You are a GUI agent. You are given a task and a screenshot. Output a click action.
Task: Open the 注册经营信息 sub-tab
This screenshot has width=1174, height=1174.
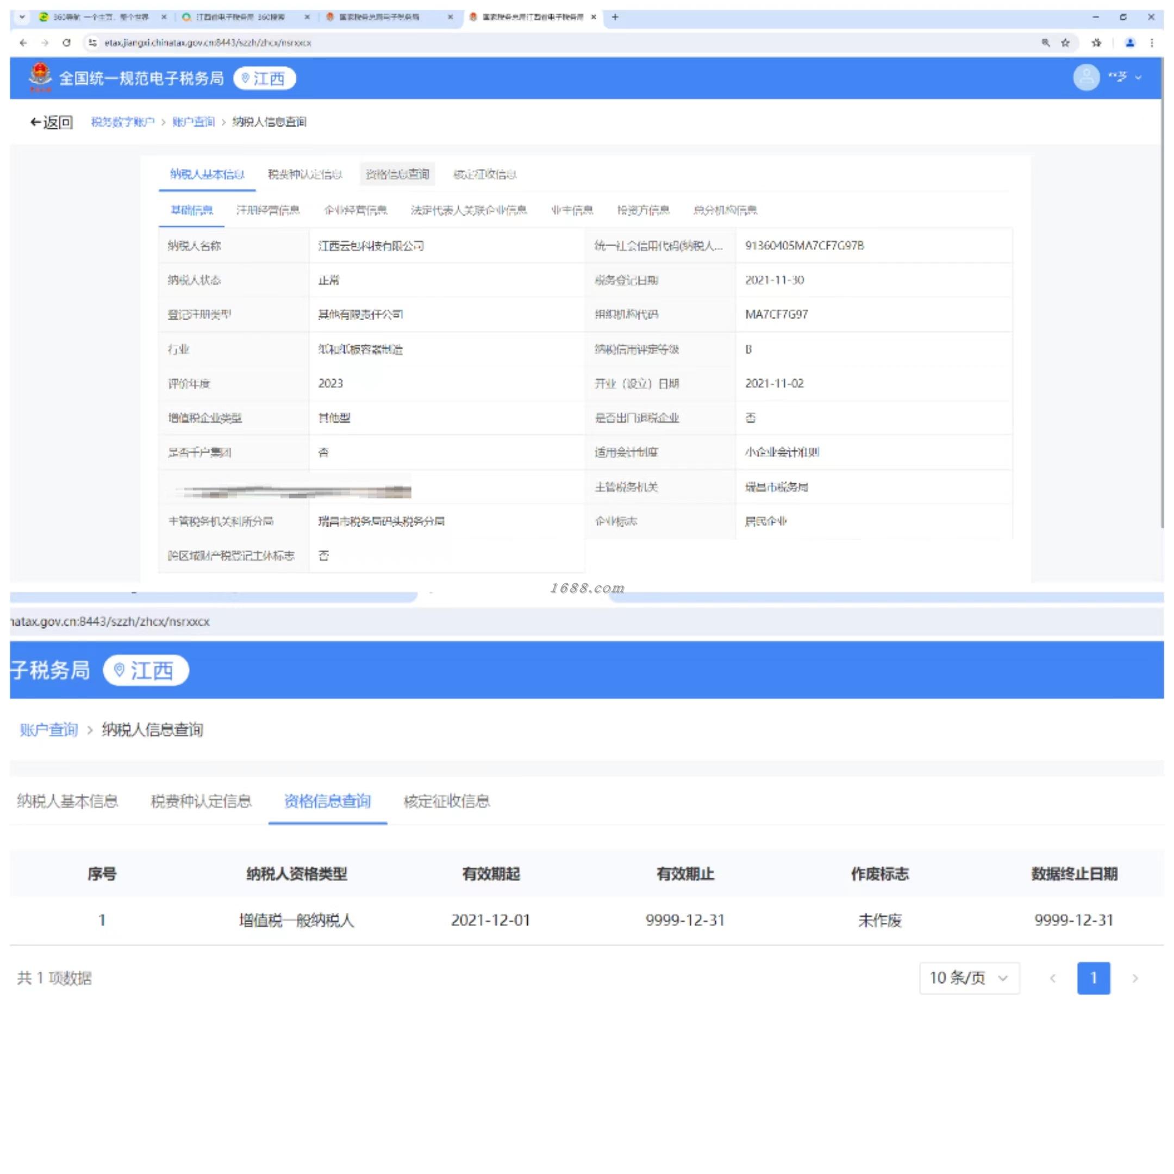(268, 210)
